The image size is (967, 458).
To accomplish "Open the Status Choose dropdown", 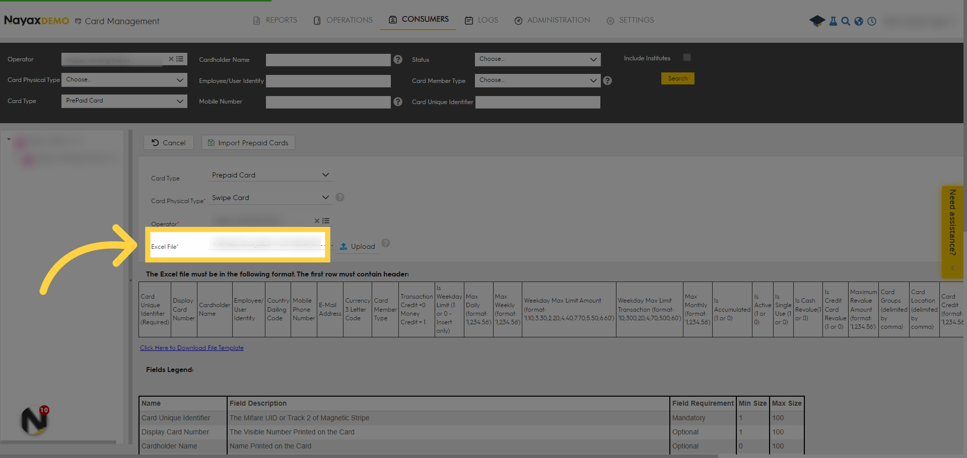I will pyautogui.click(x=537, y=59).
